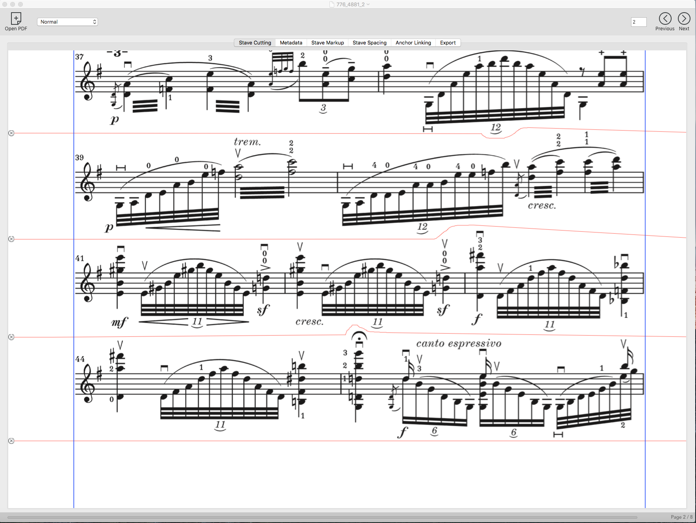The width and height of the screenshot is (696, 523).
Task: Delete the bottom stave cut line marker
Action: [x=11, y=441]
